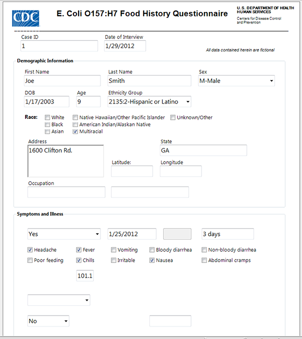Viewport: 302px width, 339px height.
Task: Tick Native Hawaiian/Other Pacific Islander checkbox
Action: (75, 117)
